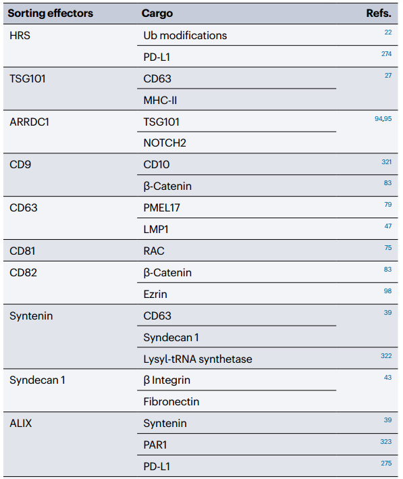
Task: Open reference 22 for Ub modifications
Action: point(387,32)
